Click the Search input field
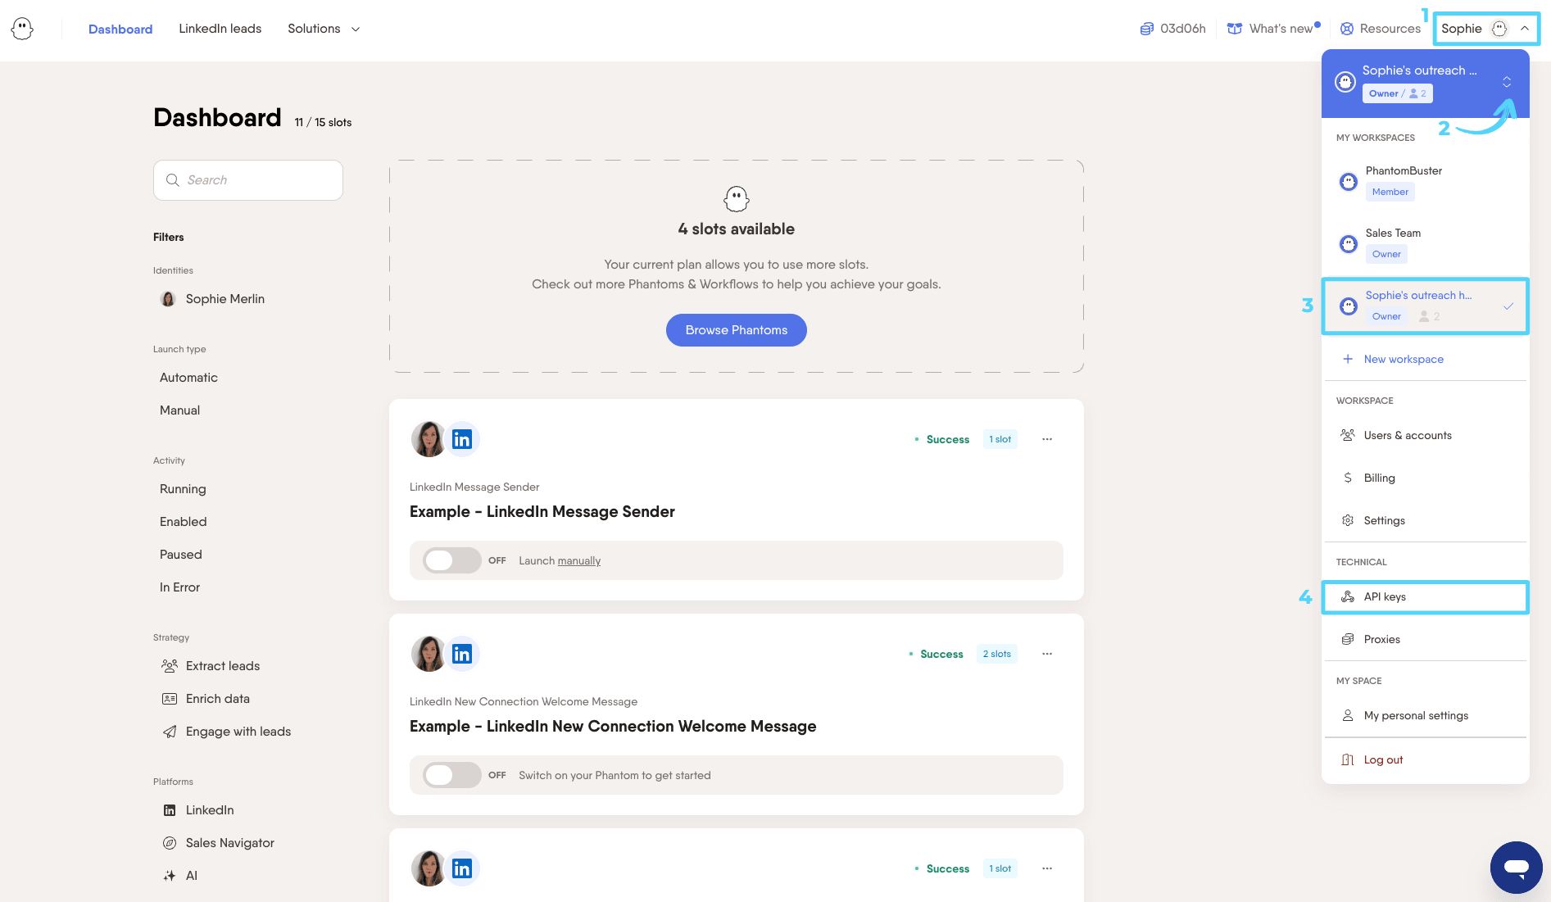The height and width of the screenshot is (902, 1551). 248,180
